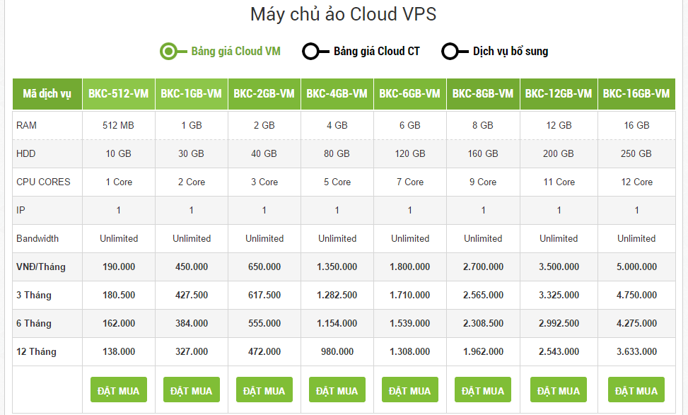The height and width of the screenshot is (415, 688).
Task: Click the Máy chủ ảo Cloud VPS heading
Action: pyautogui.click(x=343, y=14)
